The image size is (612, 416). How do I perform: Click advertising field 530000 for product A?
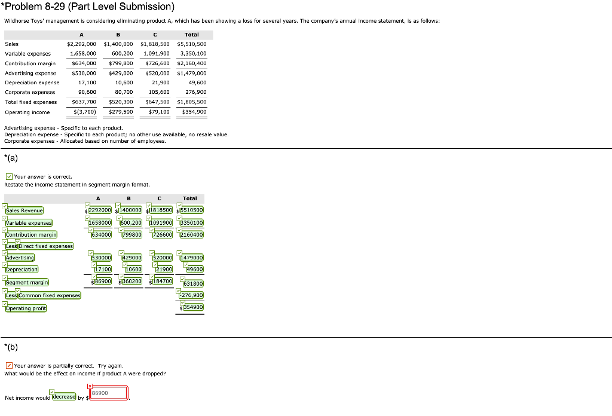coord(101,258)
